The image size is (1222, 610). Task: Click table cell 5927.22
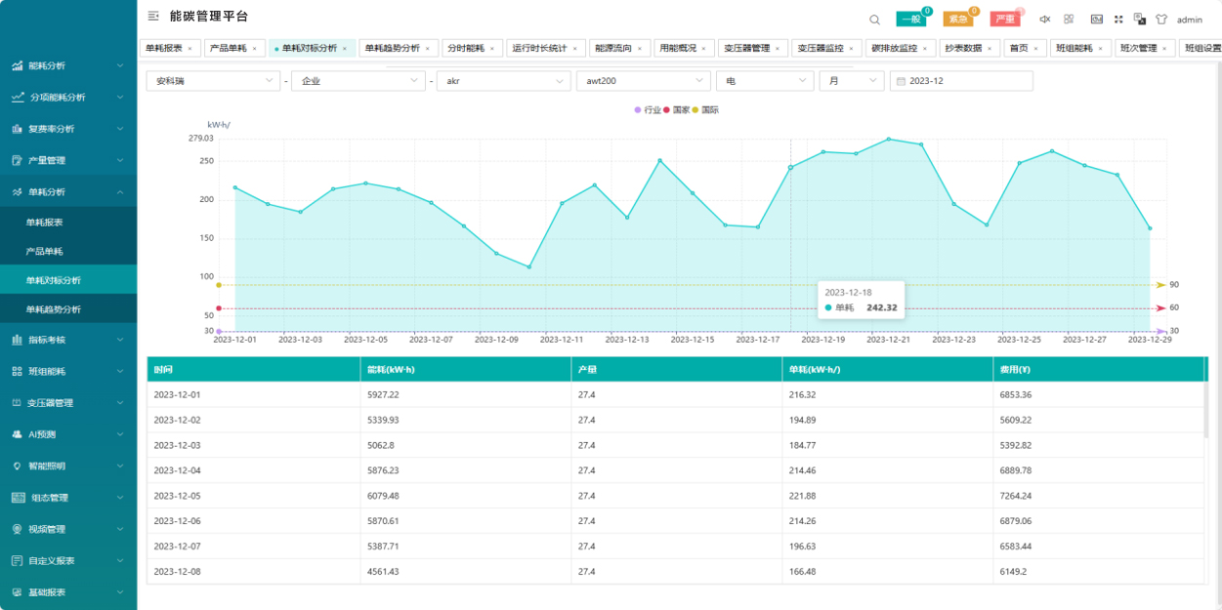(465, 394)
